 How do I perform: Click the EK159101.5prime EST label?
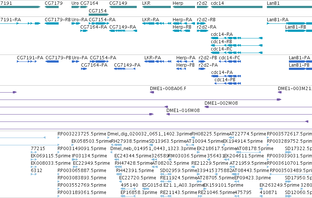(223, 186)
